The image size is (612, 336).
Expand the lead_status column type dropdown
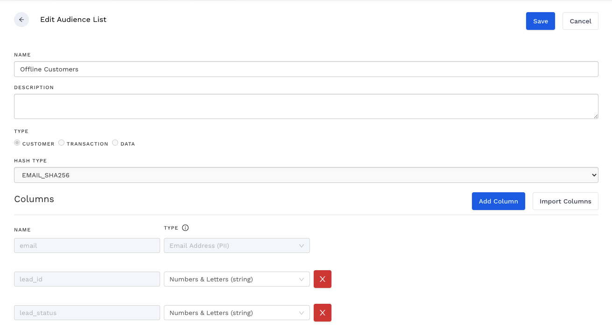coord(236,313)
